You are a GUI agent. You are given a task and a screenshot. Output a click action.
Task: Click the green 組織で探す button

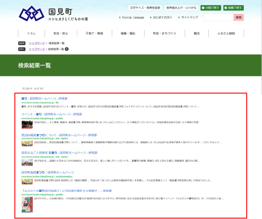pyautogui.click(x=234, y=8)
